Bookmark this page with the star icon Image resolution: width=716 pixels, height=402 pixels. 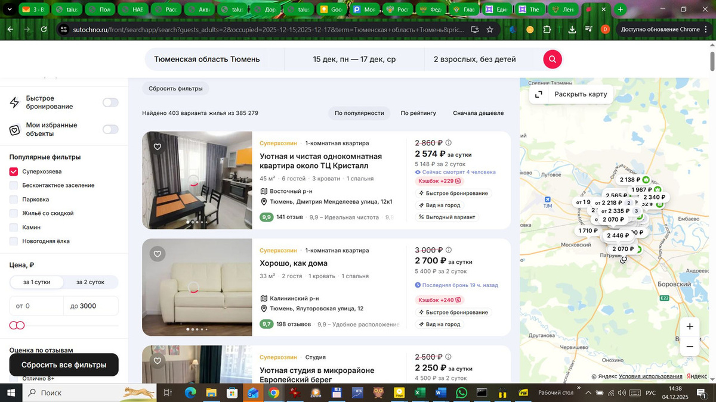click(490, 29)
